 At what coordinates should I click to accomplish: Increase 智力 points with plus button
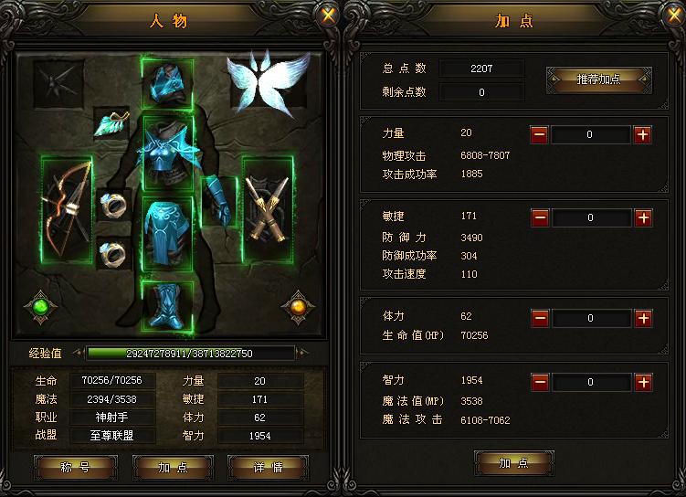coord(643,382)
